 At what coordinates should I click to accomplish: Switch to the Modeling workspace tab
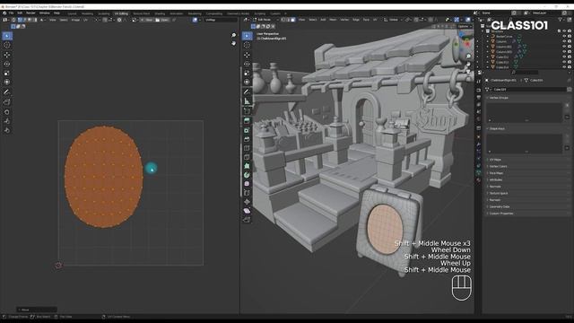click(88, 13)
